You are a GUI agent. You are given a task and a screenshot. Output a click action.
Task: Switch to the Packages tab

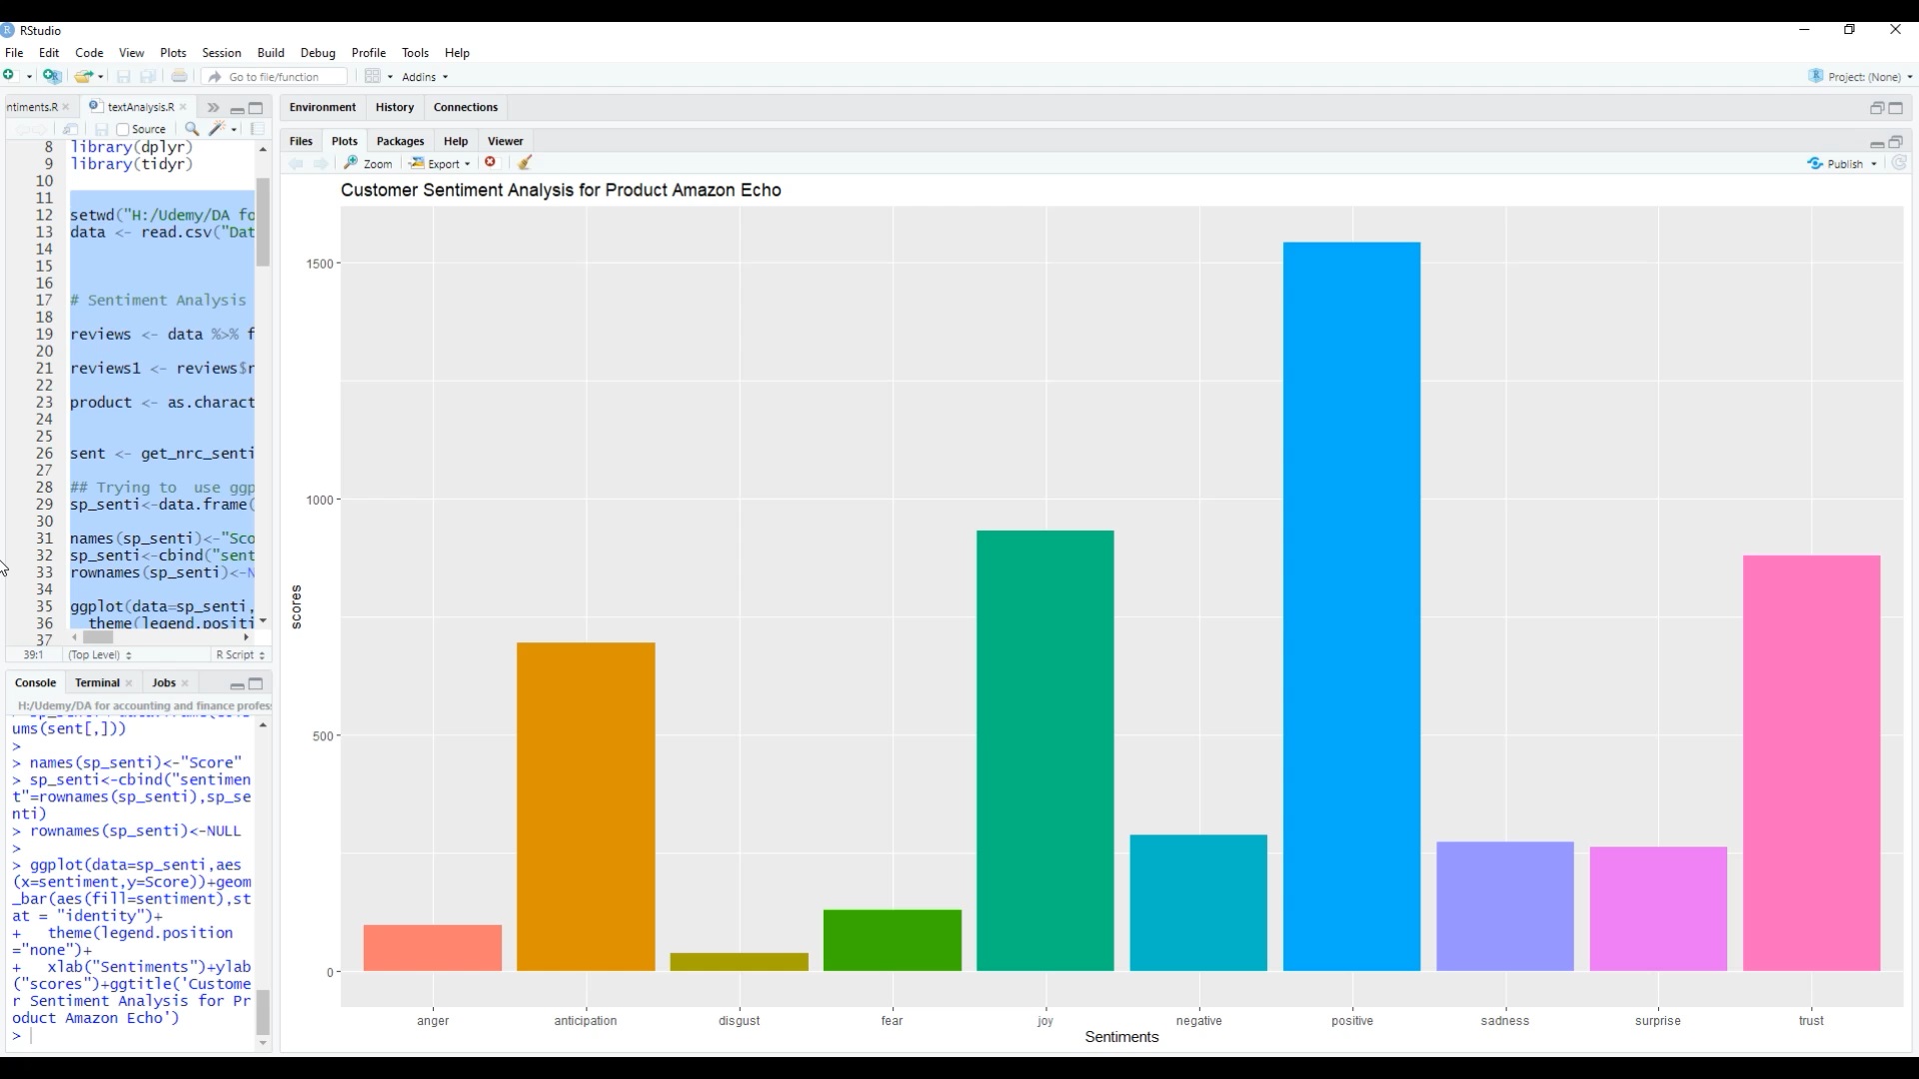[x=400, y=141]
